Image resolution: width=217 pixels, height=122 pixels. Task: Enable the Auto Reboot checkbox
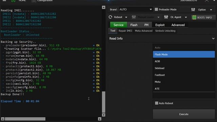click(x=157, y=103)
